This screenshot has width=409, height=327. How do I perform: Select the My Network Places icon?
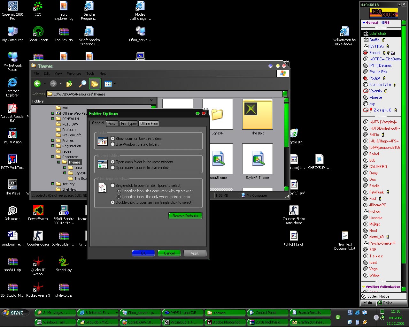point(12,61)
